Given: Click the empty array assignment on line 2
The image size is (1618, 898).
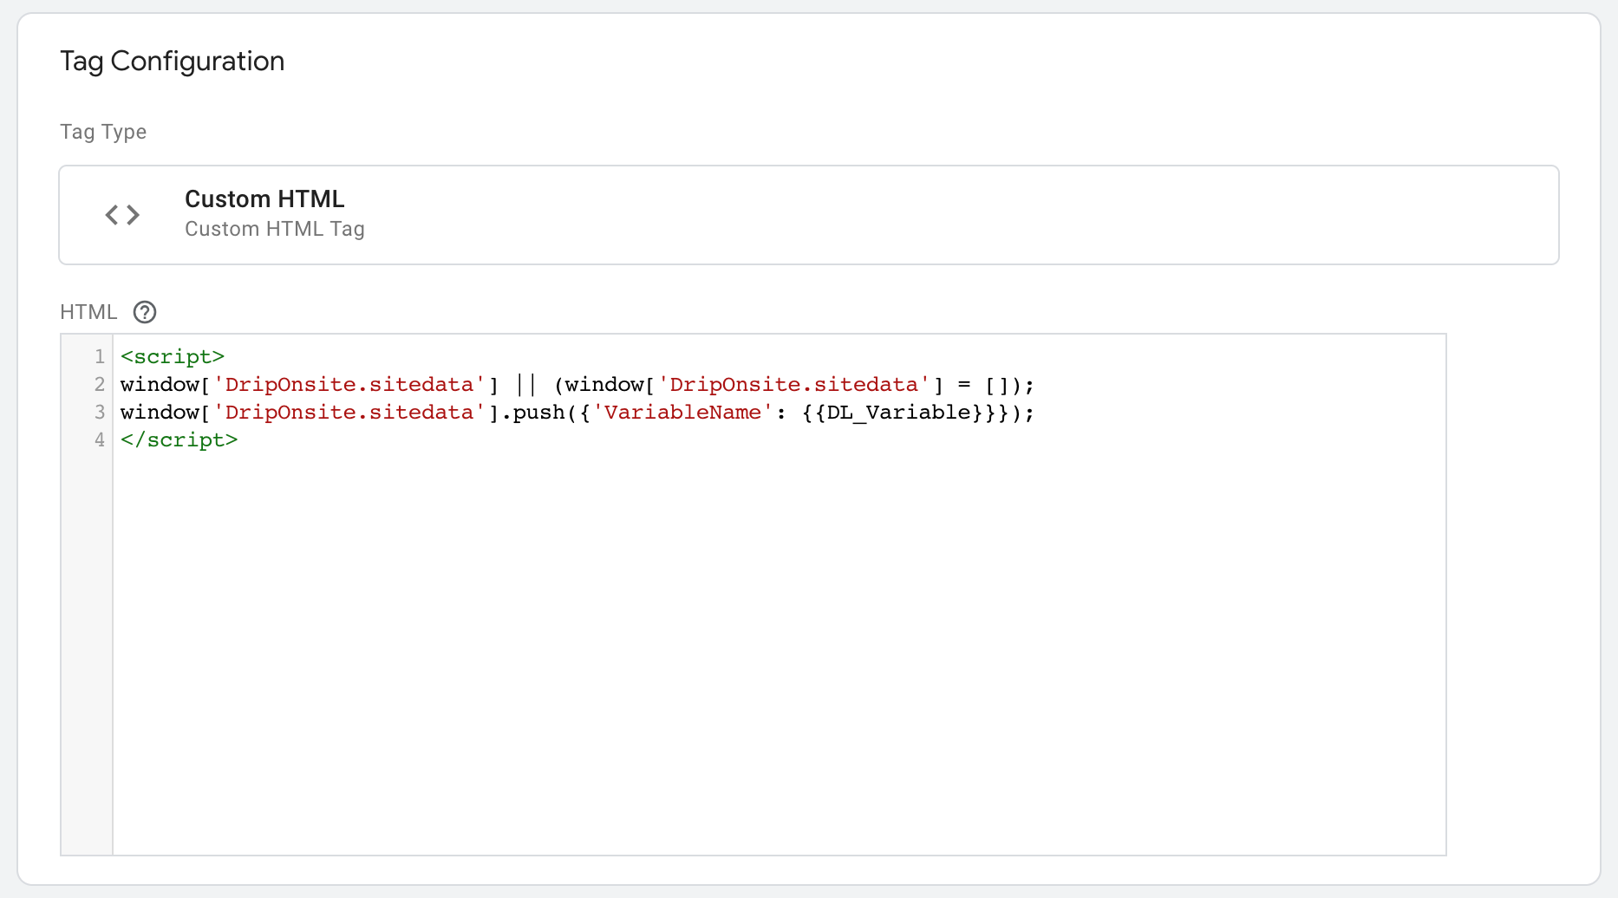Looking at the screenshot, I should coord(997,384).
